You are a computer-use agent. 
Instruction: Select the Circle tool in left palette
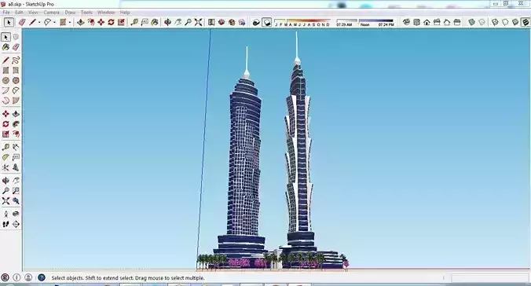tap(5, 81)
